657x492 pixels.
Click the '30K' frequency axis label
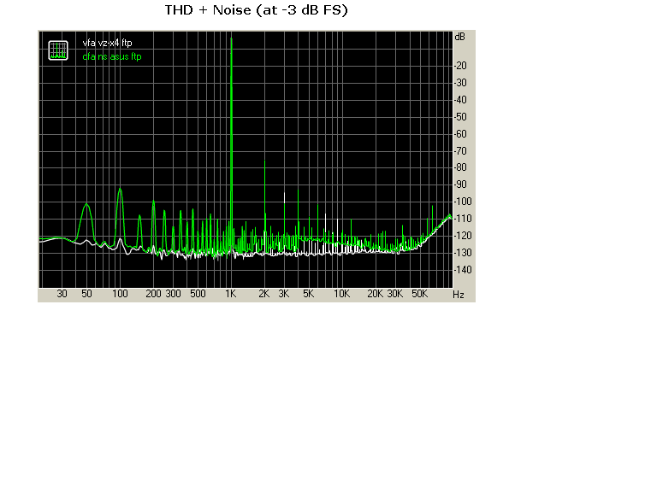(x=394, y=294)
